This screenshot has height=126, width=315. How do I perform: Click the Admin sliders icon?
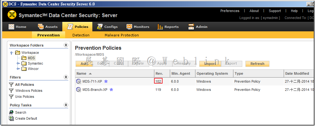pyautogui.click(x=191, y=27)
